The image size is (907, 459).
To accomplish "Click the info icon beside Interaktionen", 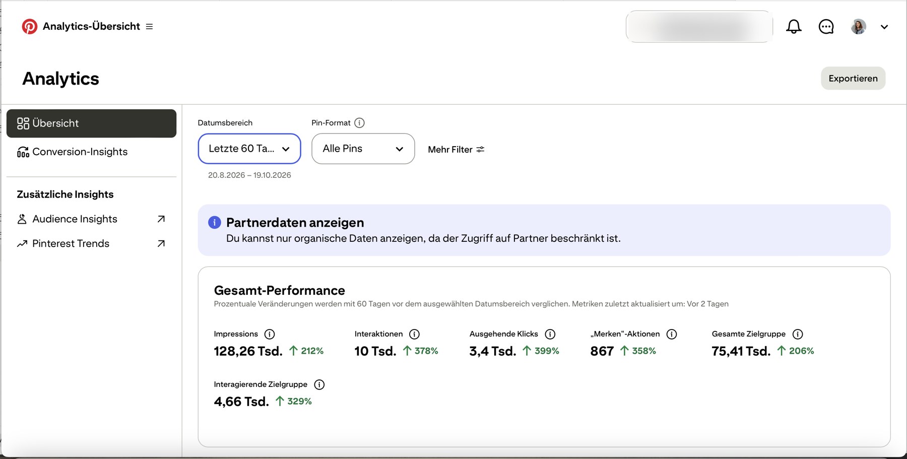I will [x=415, y=334].
